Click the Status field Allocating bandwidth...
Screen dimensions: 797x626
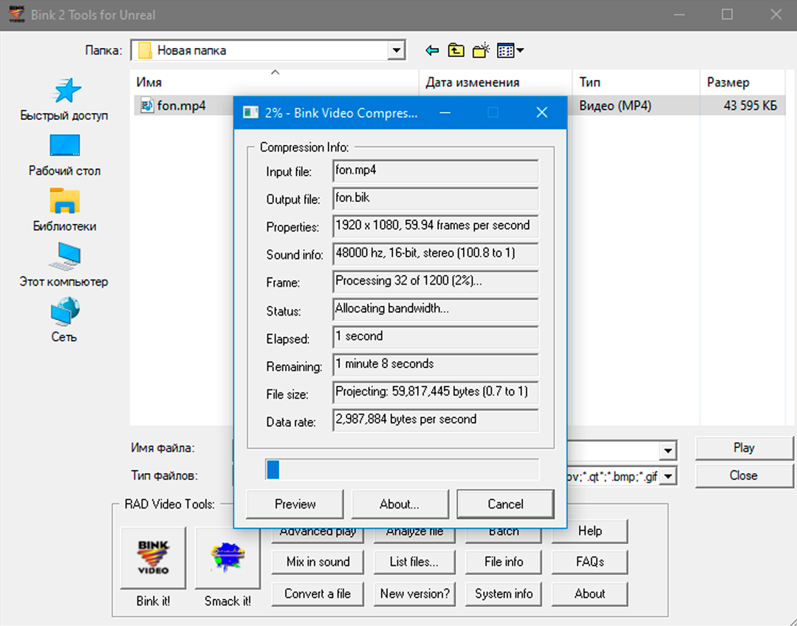click(x=436, y=309)
